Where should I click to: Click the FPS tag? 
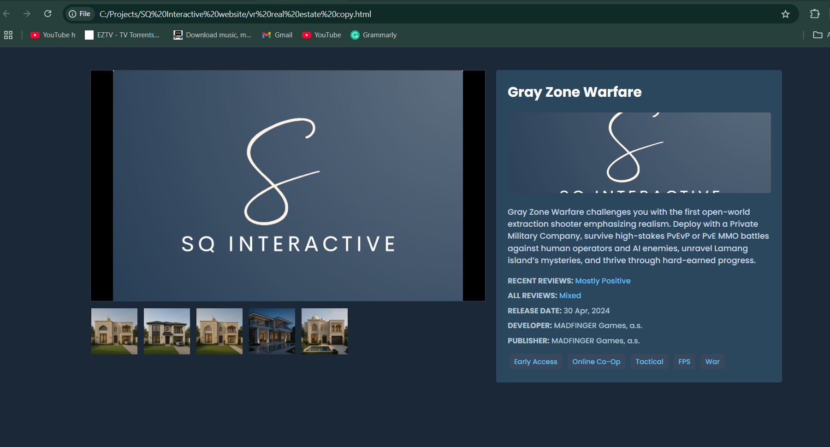pos(684,362)
